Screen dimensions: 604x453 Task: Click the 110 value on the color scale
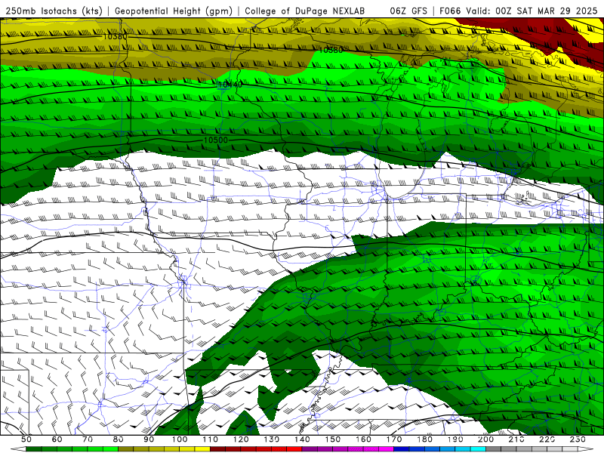tap(210, 439)
